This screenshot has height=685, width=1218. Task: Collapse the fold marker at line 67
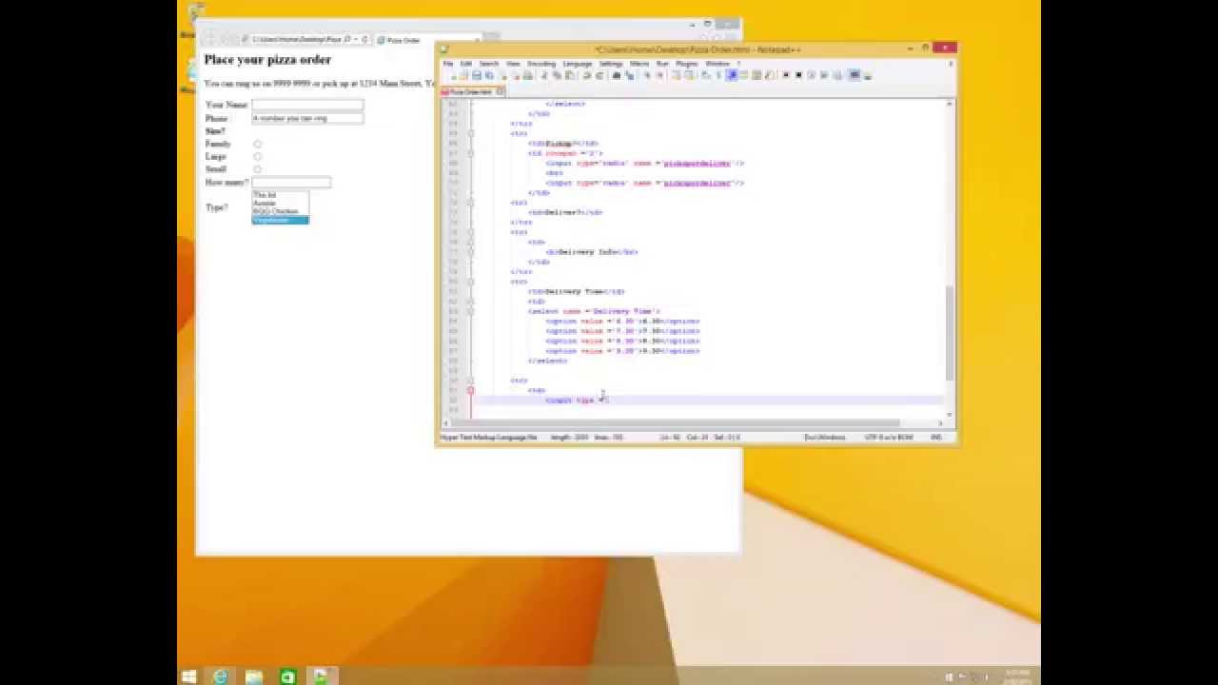[x=470, y=153]
